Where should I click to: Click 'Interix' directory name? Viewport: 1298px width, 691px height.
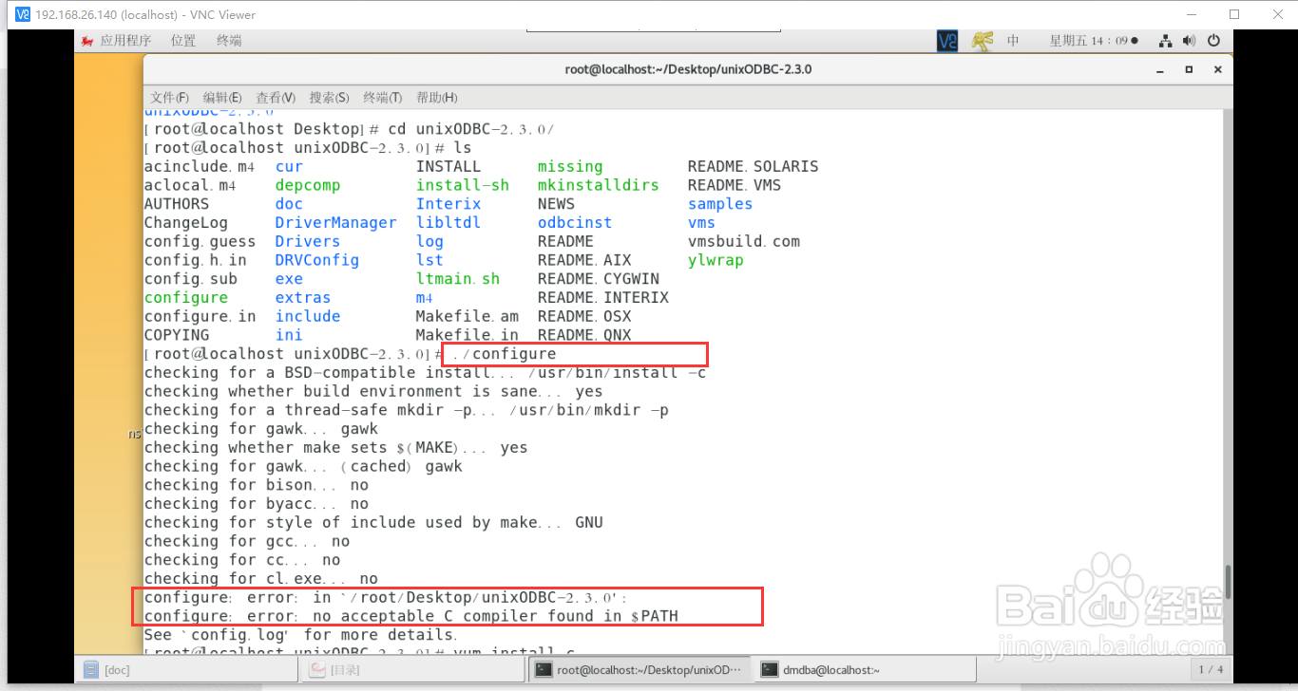449,204
